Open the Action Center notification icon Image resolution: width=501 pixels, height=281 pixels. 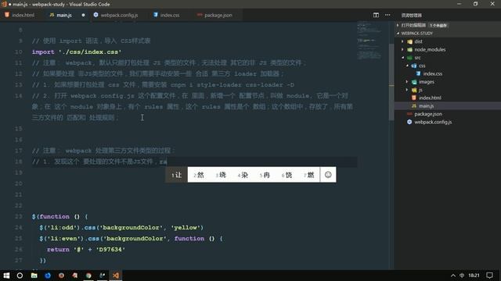(x=490, y=276)
